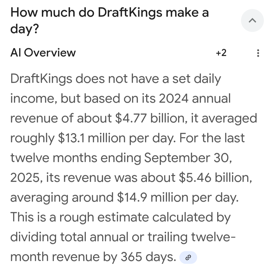This screenshot has width=274, height=271.
Task: Open the three-dot more options menu
Action: (x=258, y=53)
